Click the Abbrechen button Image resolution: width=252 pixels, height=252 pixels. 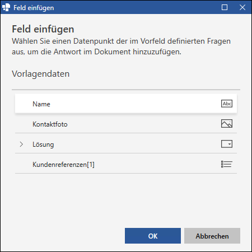(x=212, y=236)
